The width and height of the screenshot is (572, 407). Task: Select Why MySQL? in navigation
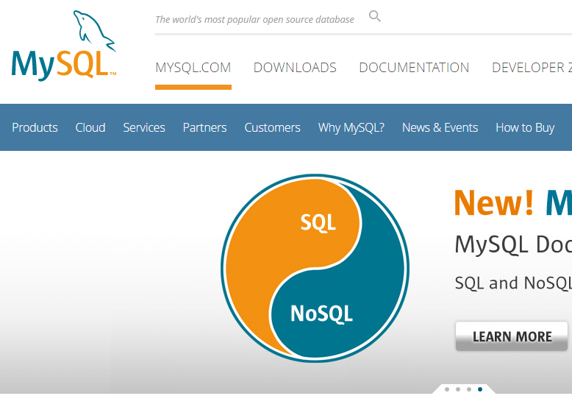[351, 127]
